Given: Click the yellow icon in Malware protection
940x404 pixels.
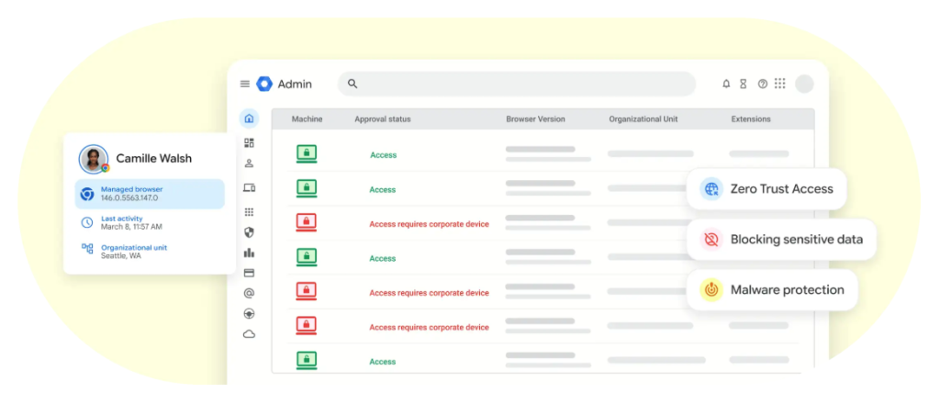Looking at the screenshot, I should point(711,289).
